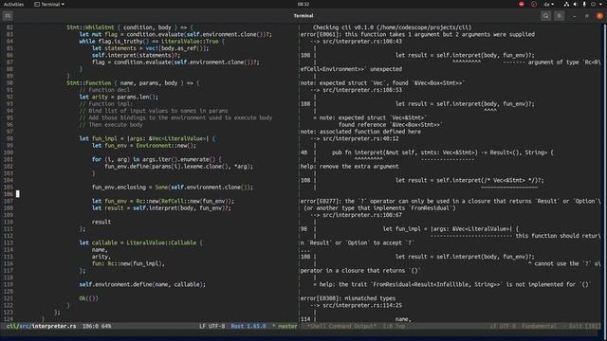Image resolution: width=607 pixels, height=341 pixels.
Task: Click 'help: remove the extra argument' text
Action: click(349, 167)
